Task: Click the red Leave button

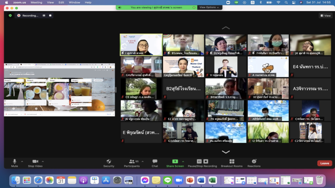Action: click(x=325, y=163)
